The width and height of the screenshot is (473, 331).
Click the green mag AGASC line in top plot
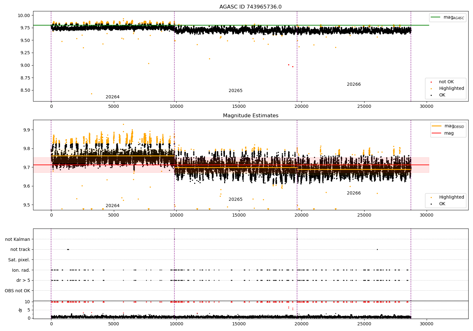(231, 25)
